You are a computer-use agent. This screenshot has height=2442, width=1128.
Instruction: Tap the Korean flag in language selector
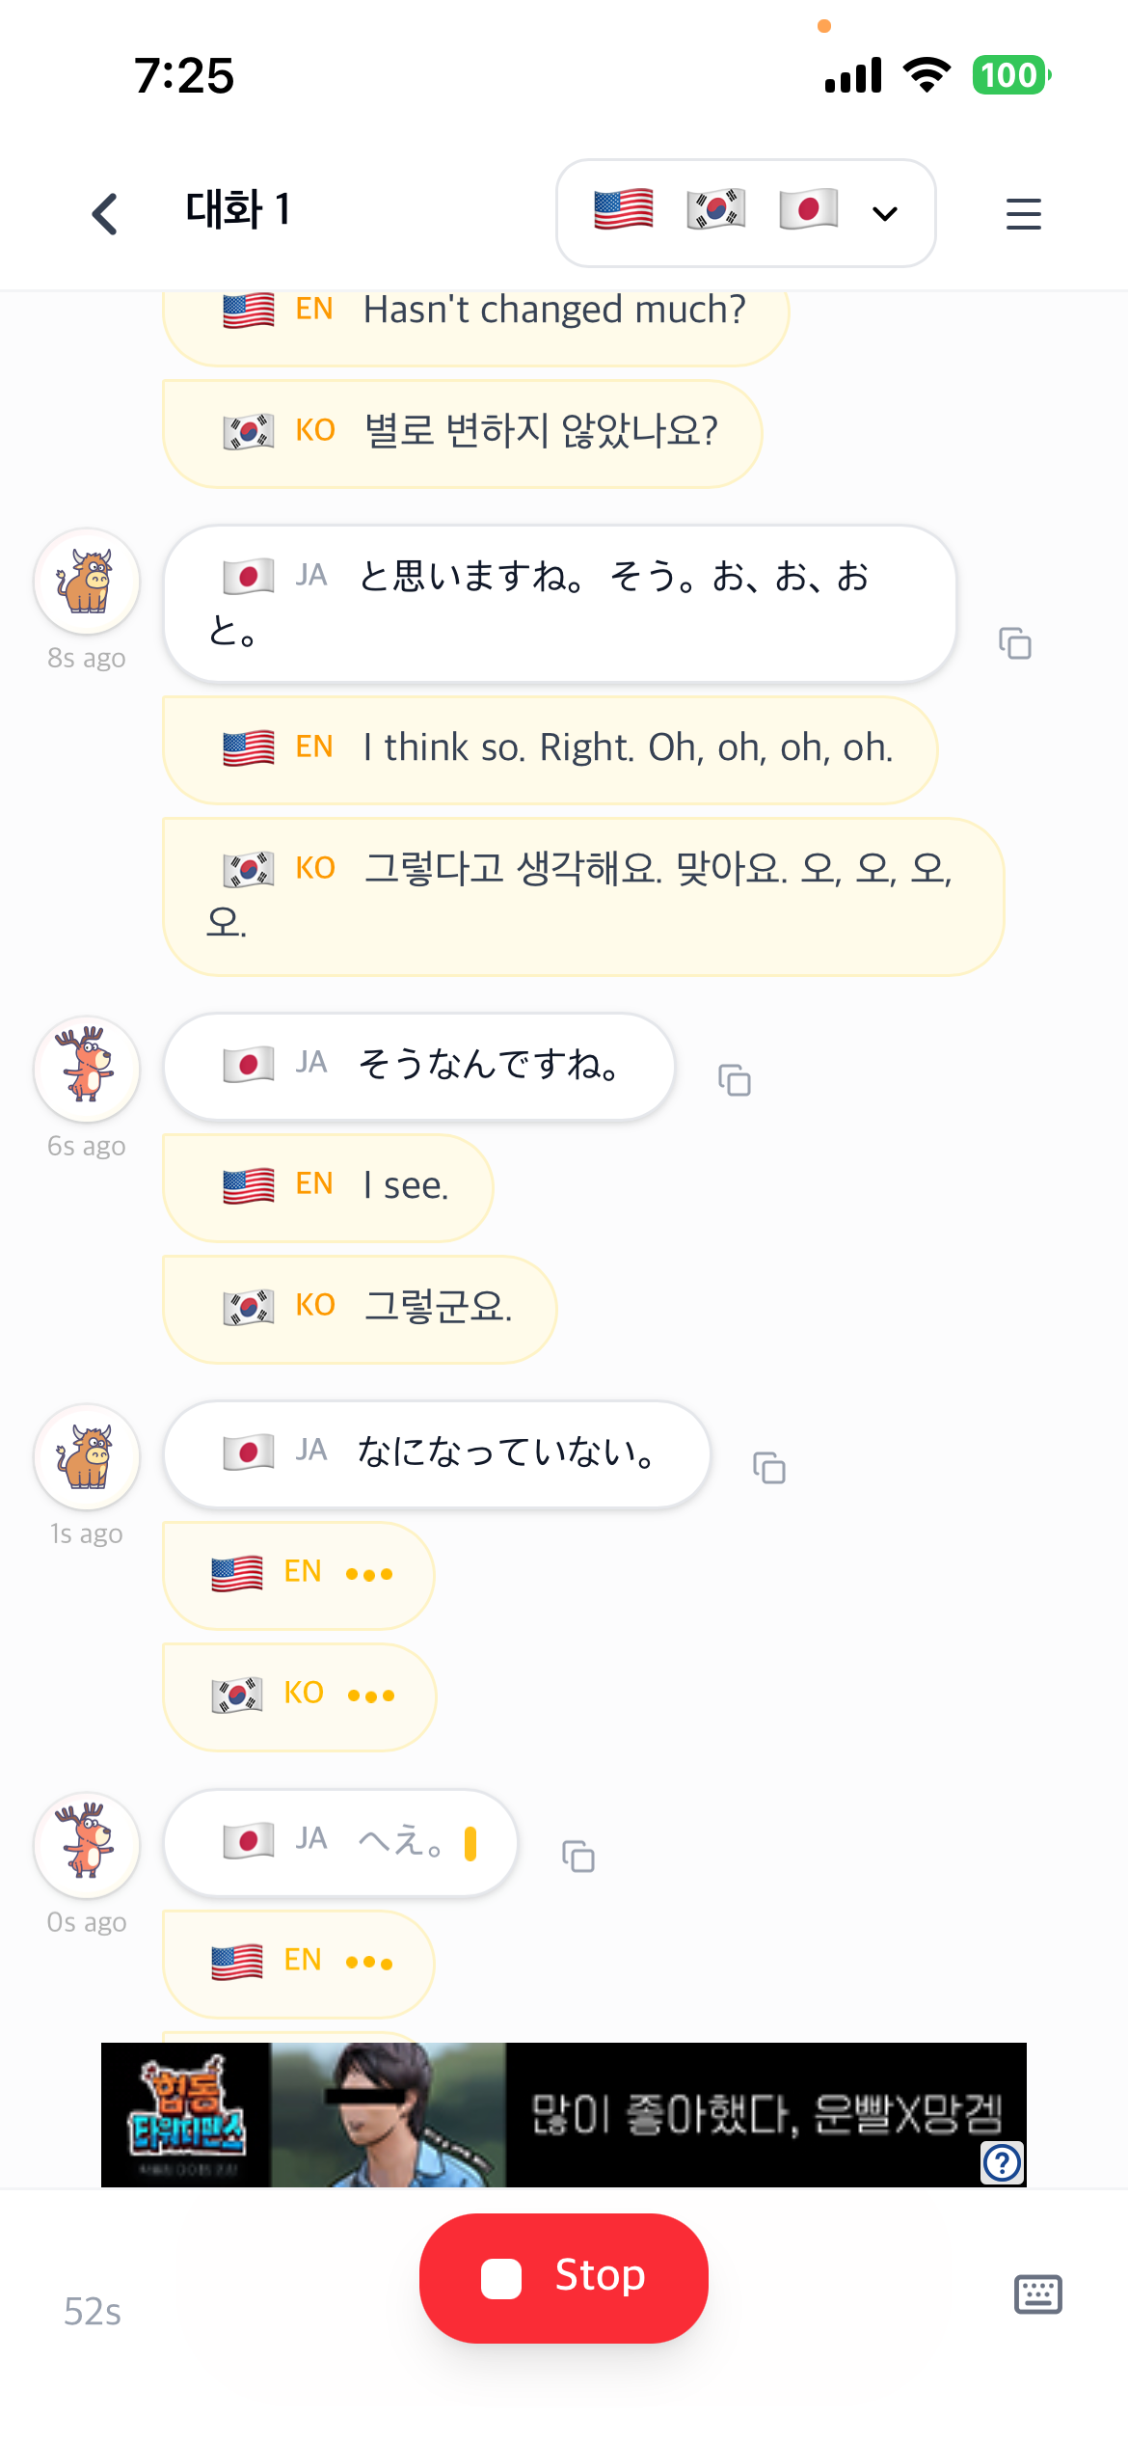click(715, 210)
